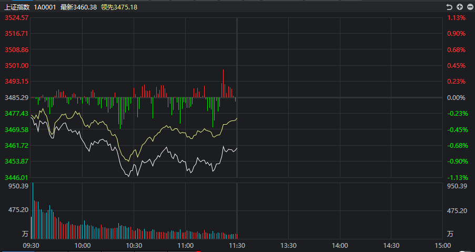Click the 11:30 time axis label
Screen dimensions: 475x252
[237, 245]
